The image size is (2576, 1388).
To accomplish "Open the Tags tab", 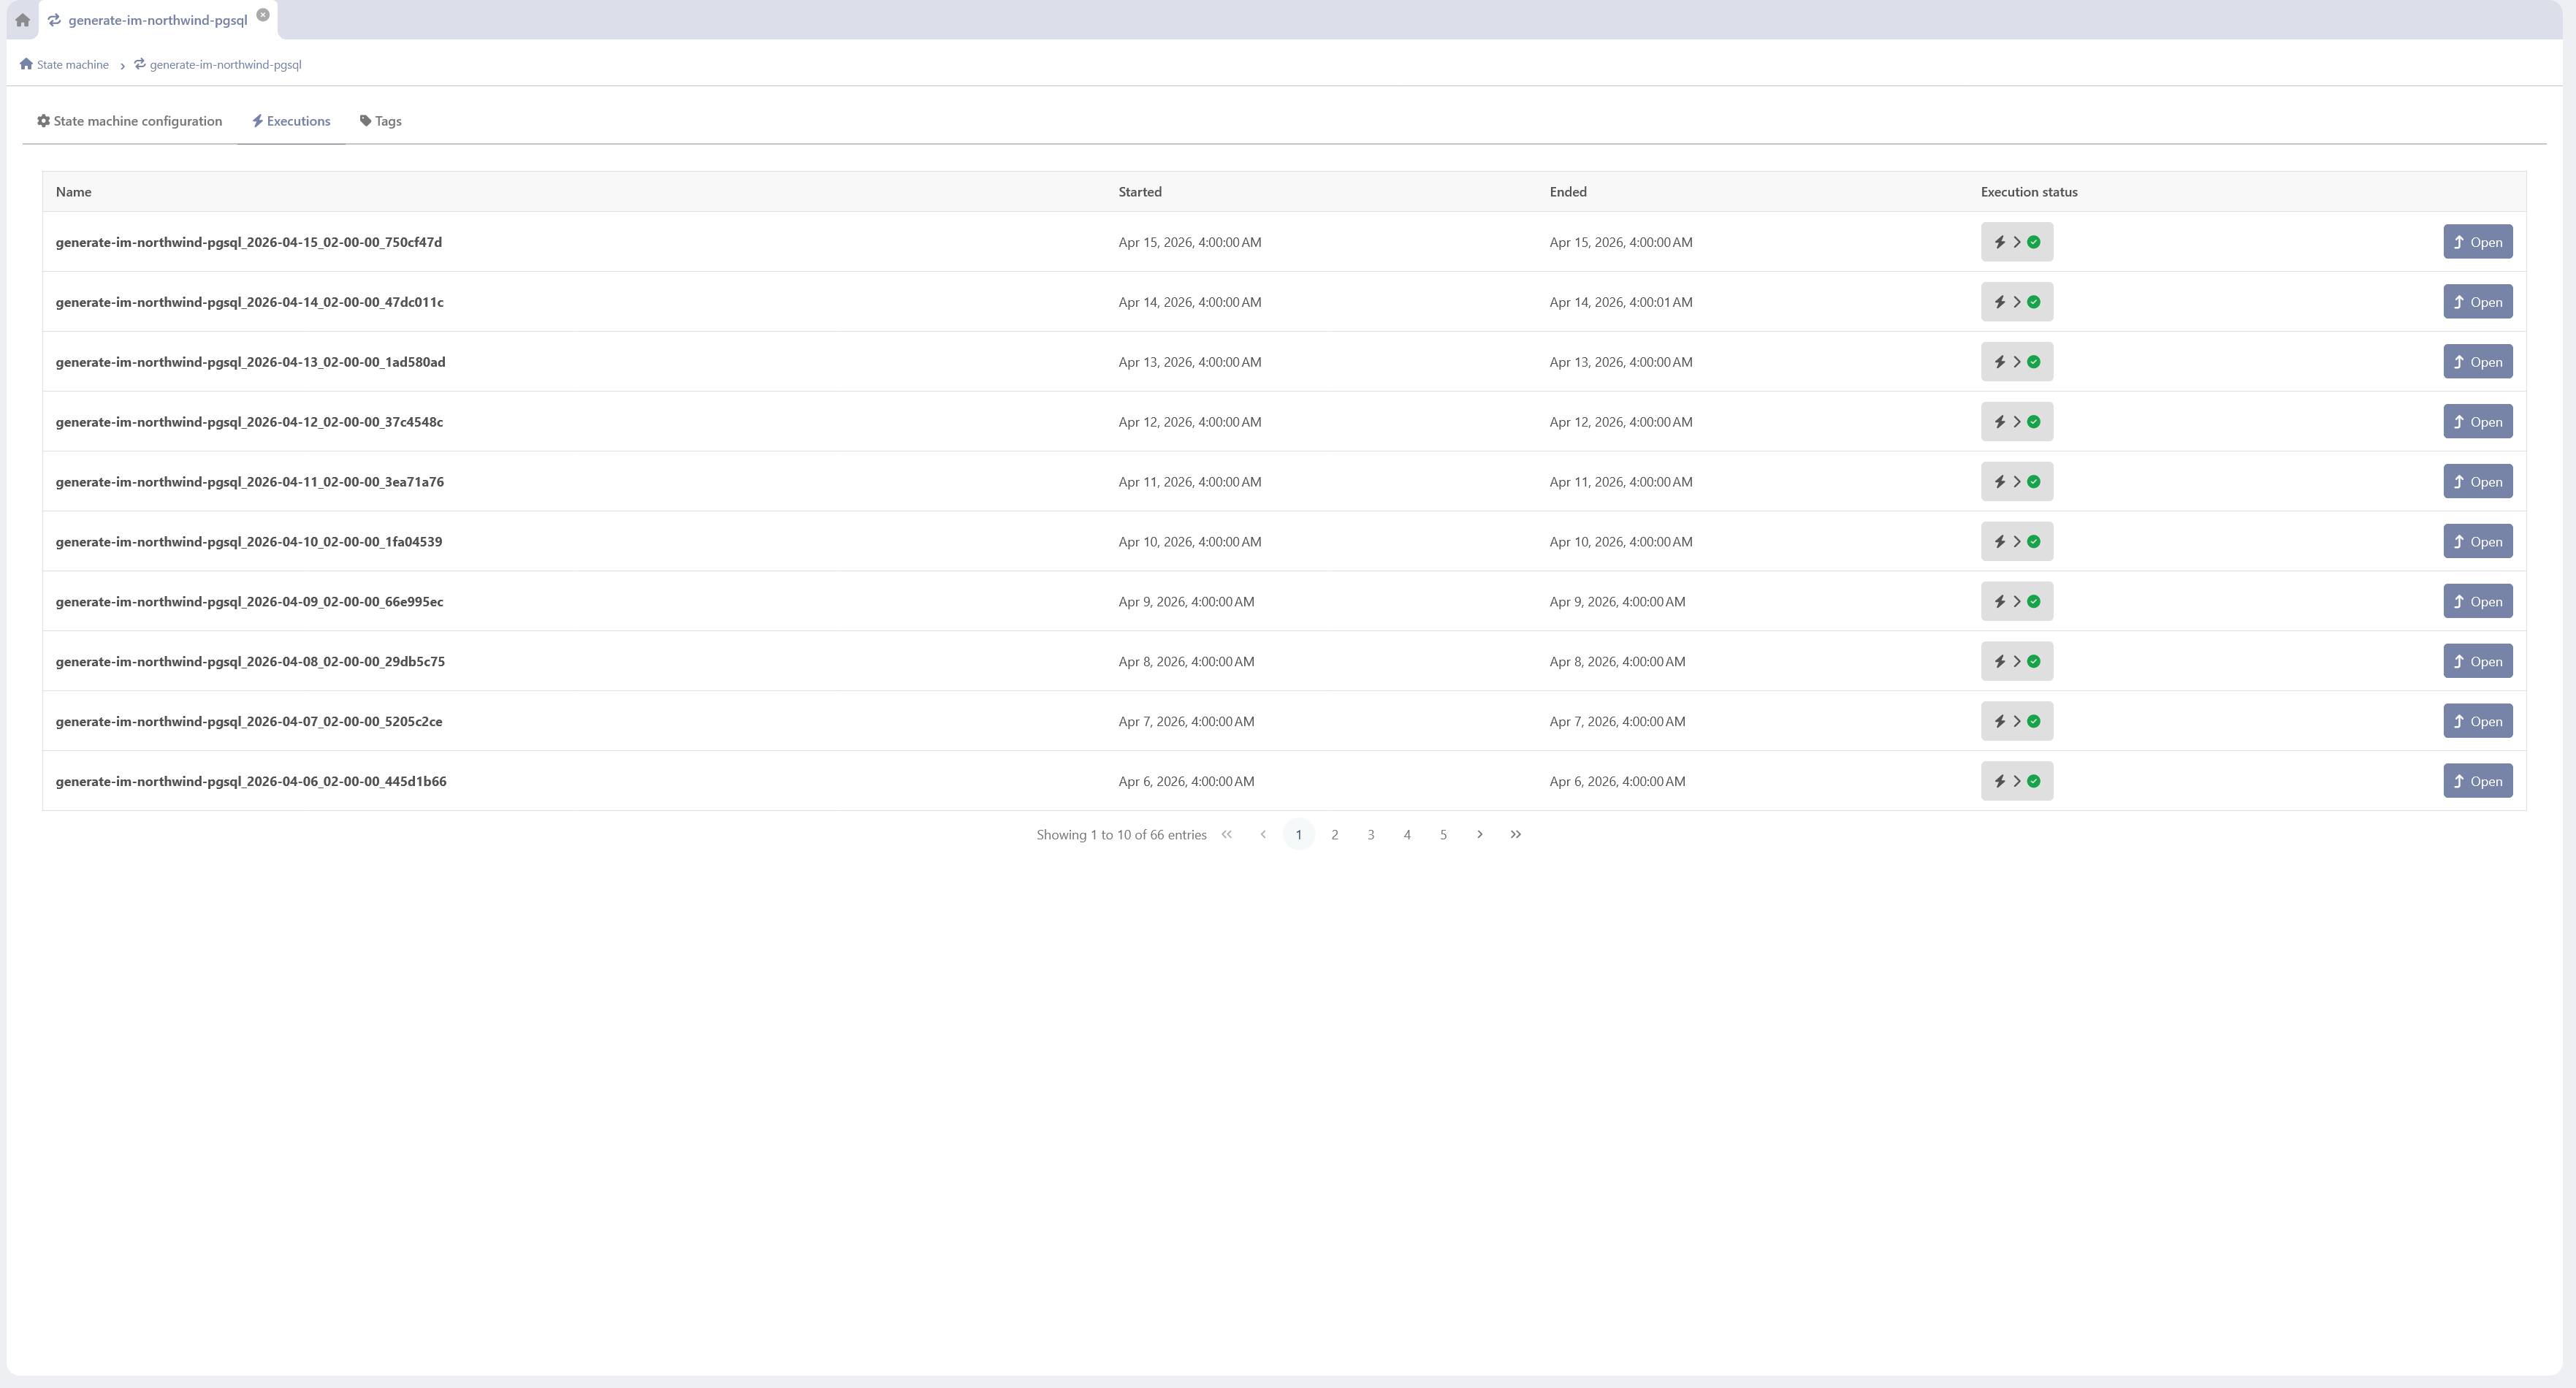I will (380, 121).
